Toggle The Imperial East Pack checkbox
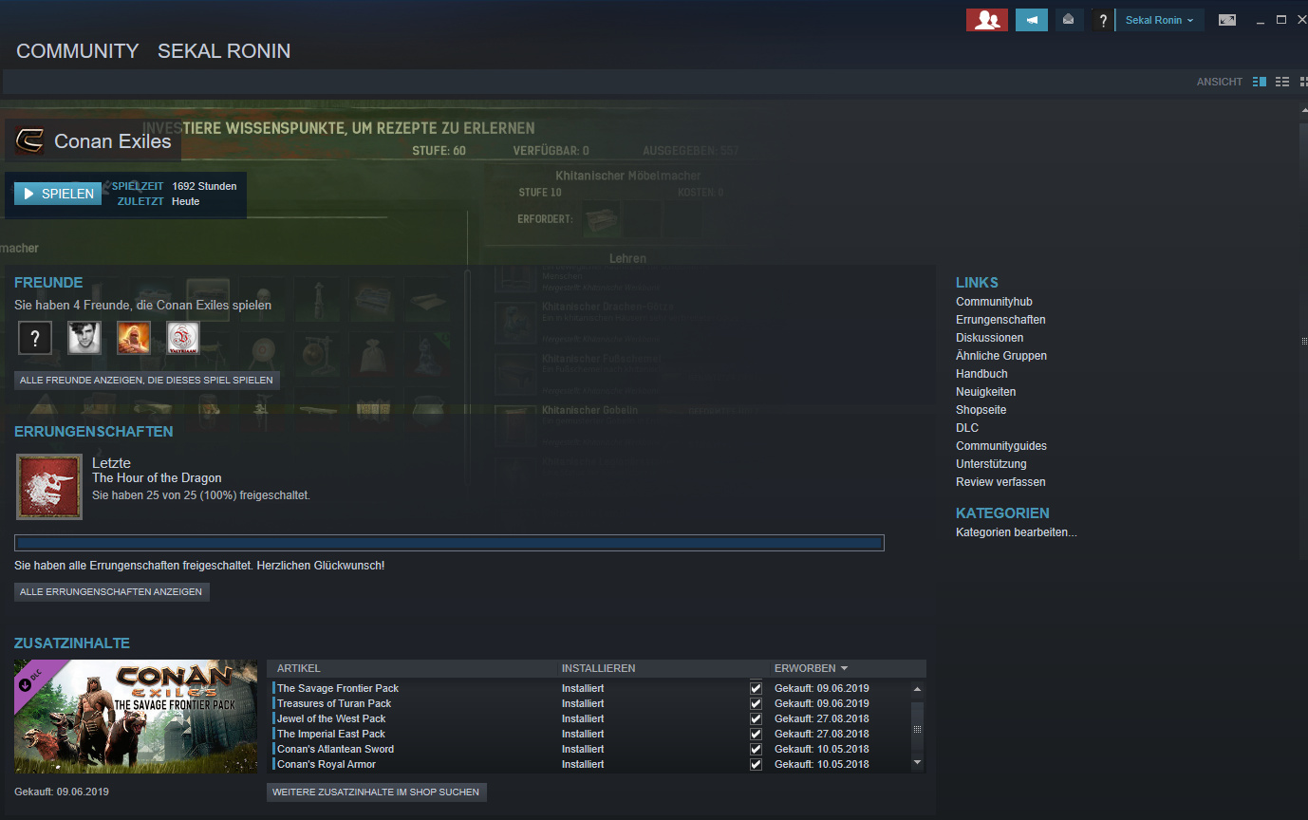The height and width of the screenshot is (820, 1308). 756,734
